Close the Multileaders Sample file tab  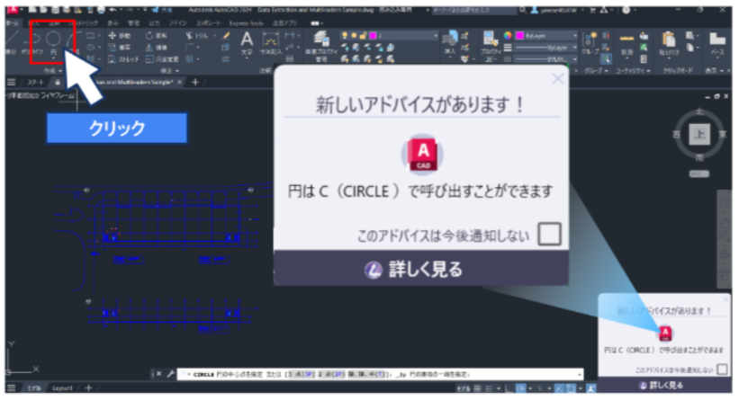(179, 82)
